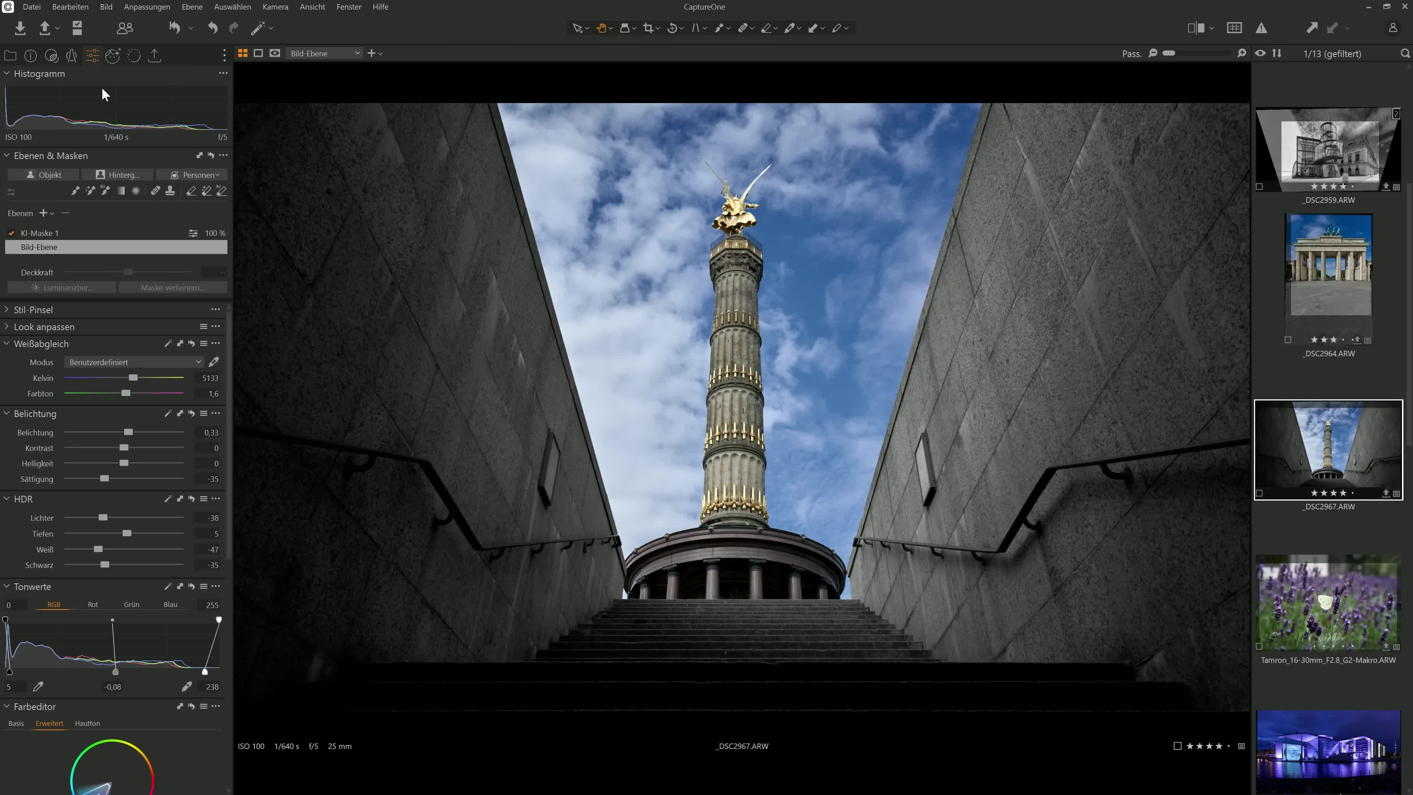
Task: Click the Objekt mask button
Action: coord(43,175)
